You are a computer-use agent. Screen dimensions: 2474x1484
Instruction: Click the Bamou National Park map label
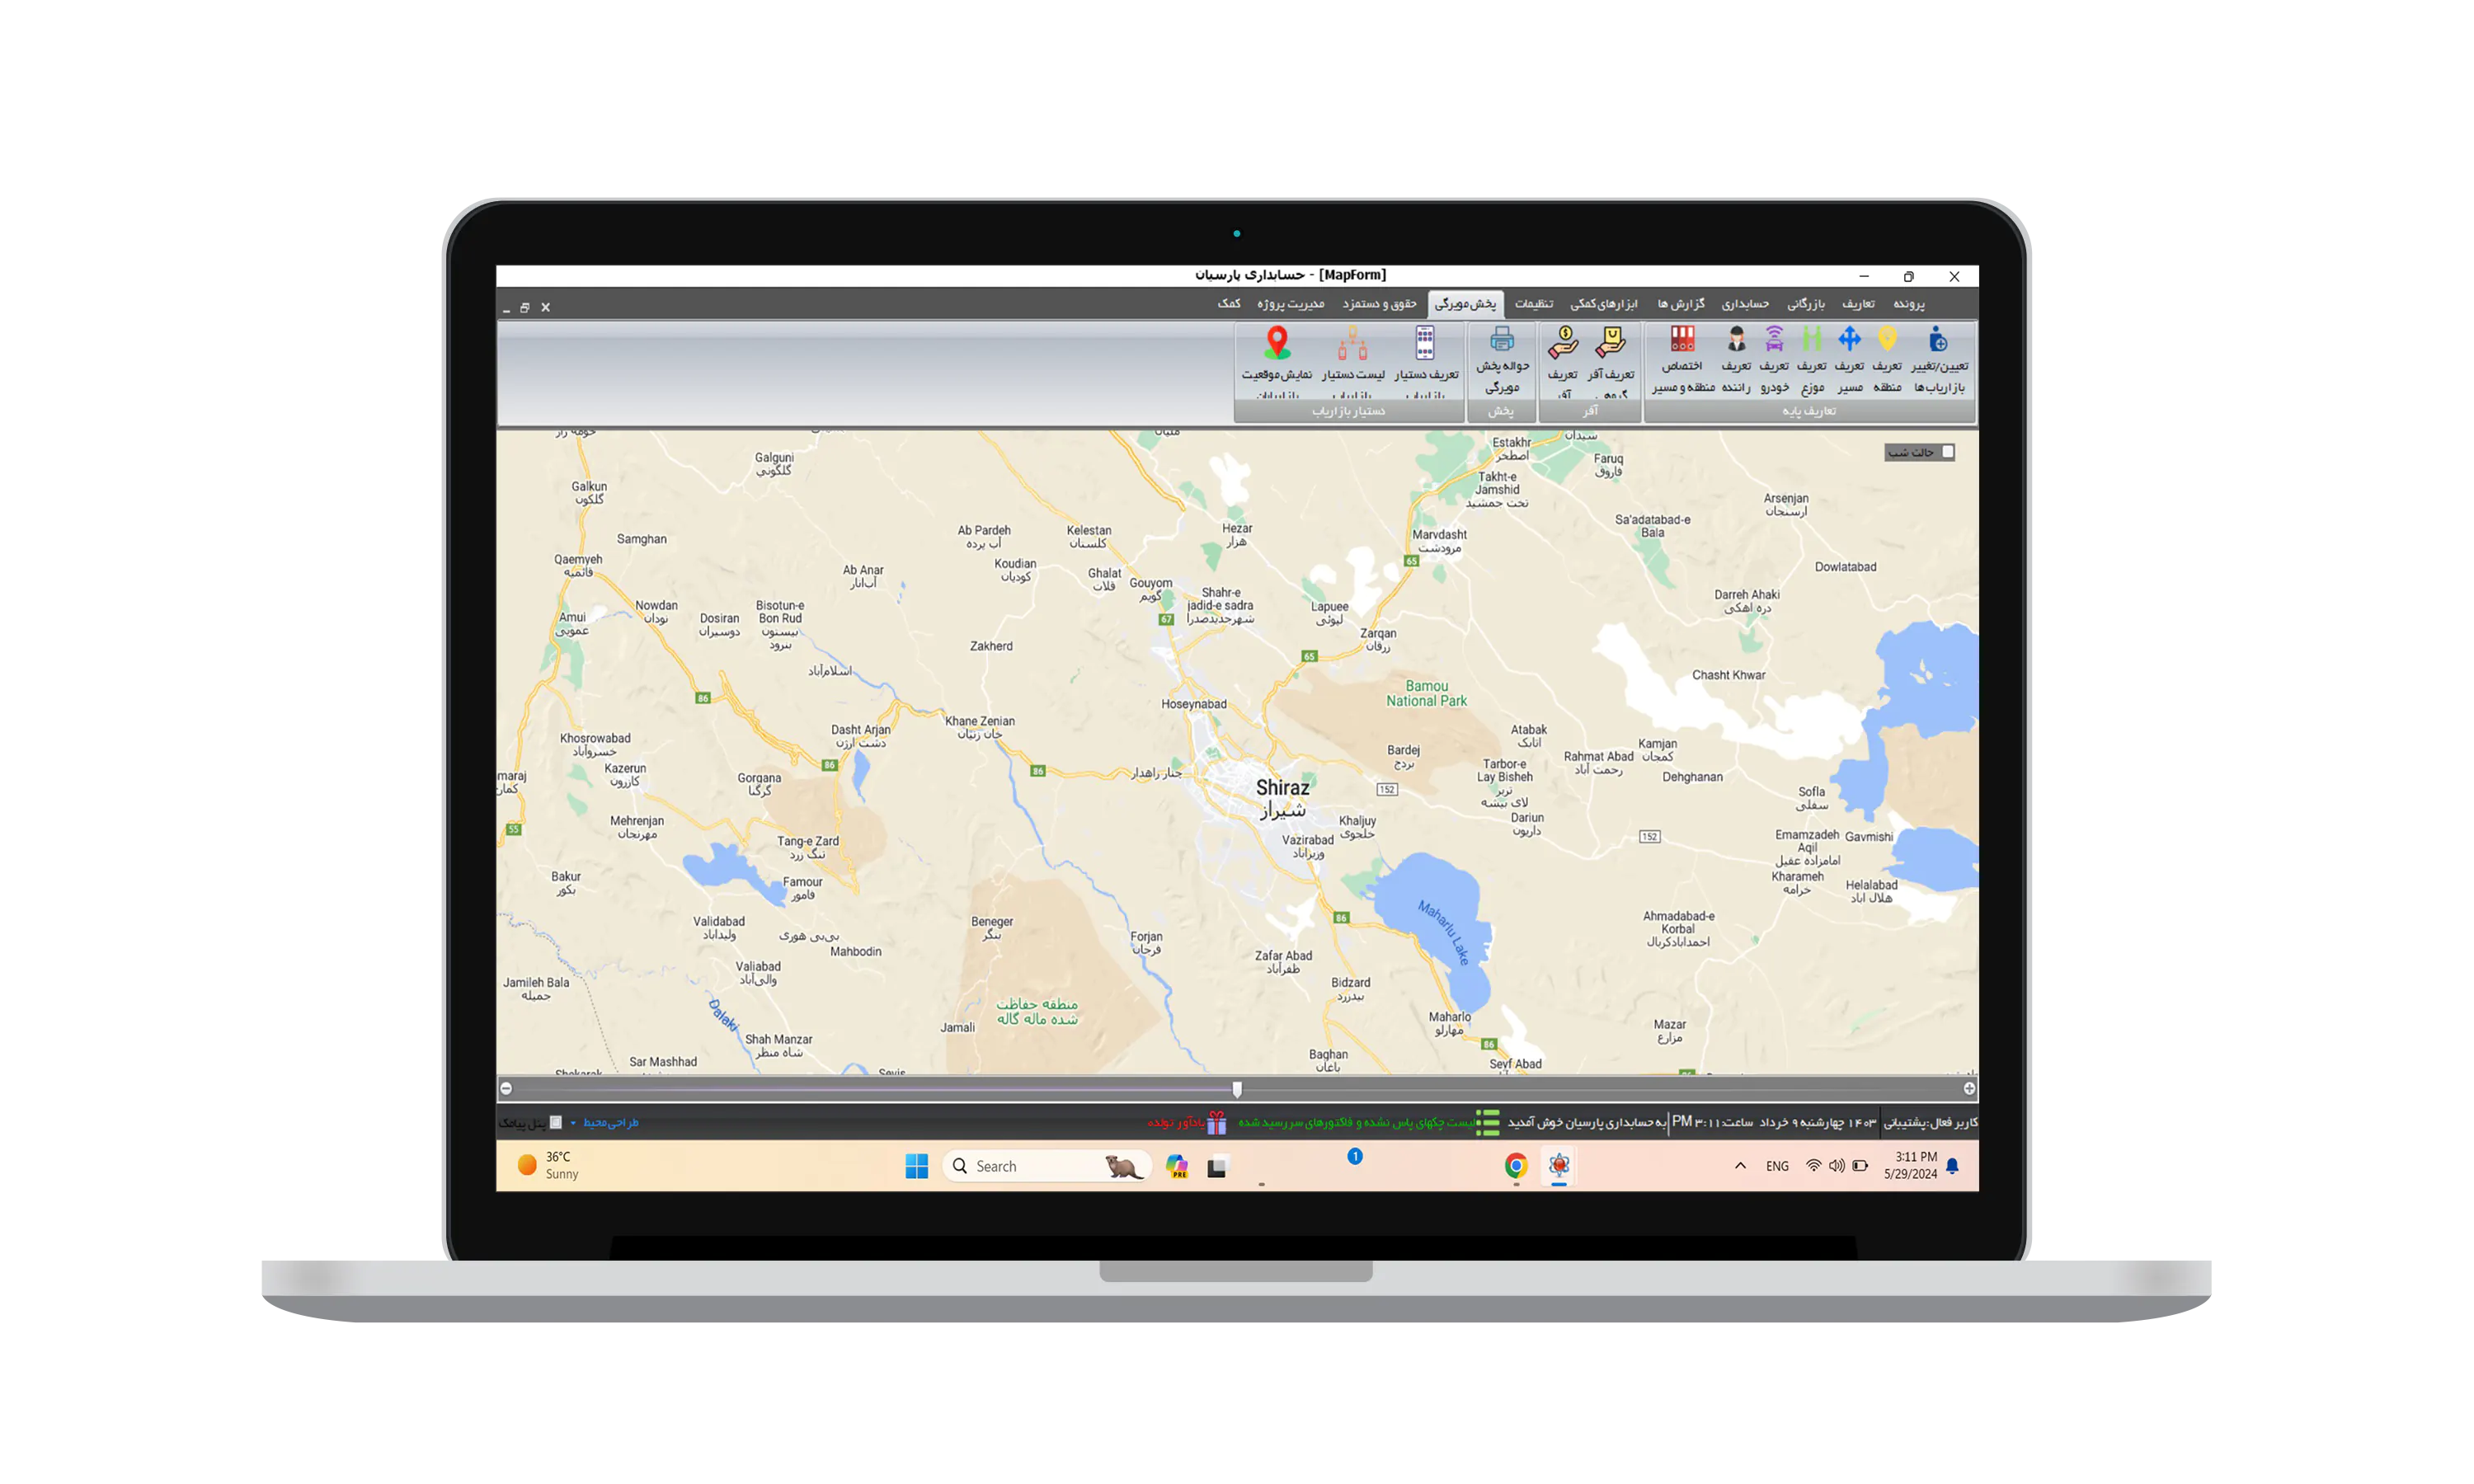coord(1426,694)
